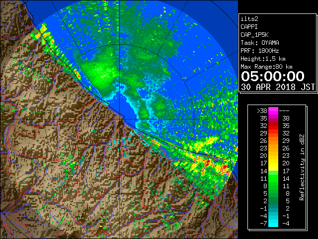
Task: Select the "Height:1.5 km" line
Action: point(263,59)
